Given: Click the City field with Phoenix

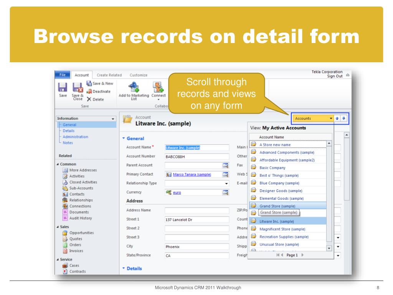Looking at the screenshot, I should coord(197,247).
